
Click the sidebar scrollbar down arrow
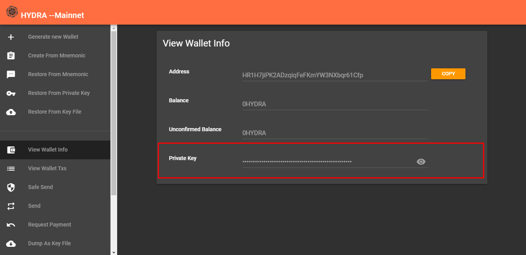114,252
